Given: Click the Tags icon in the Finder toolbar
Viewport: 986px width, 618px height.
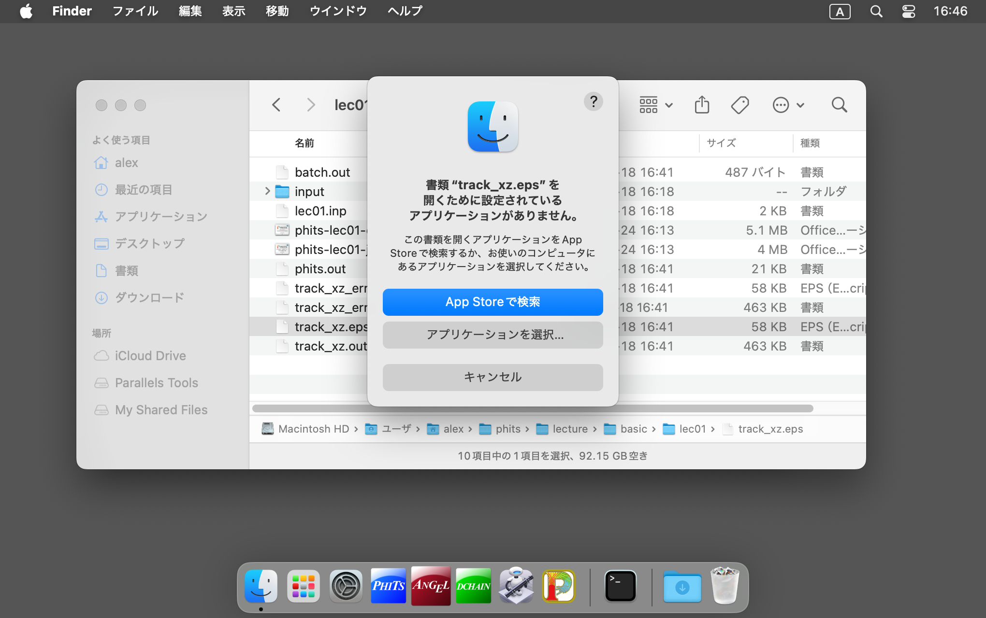Looking at the screenshot, I should pos(739,105).
